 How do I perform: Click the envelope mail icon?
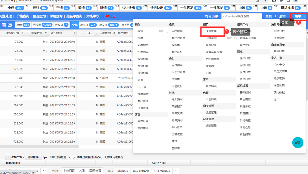tap(10, 25)
